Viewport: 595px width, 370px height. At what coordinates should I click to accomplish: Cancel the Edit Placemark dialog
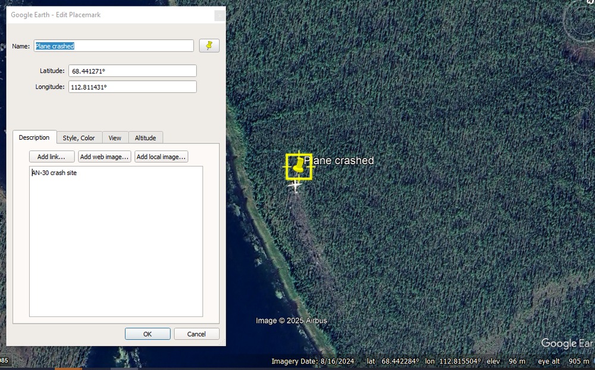[x=196, y=334]
